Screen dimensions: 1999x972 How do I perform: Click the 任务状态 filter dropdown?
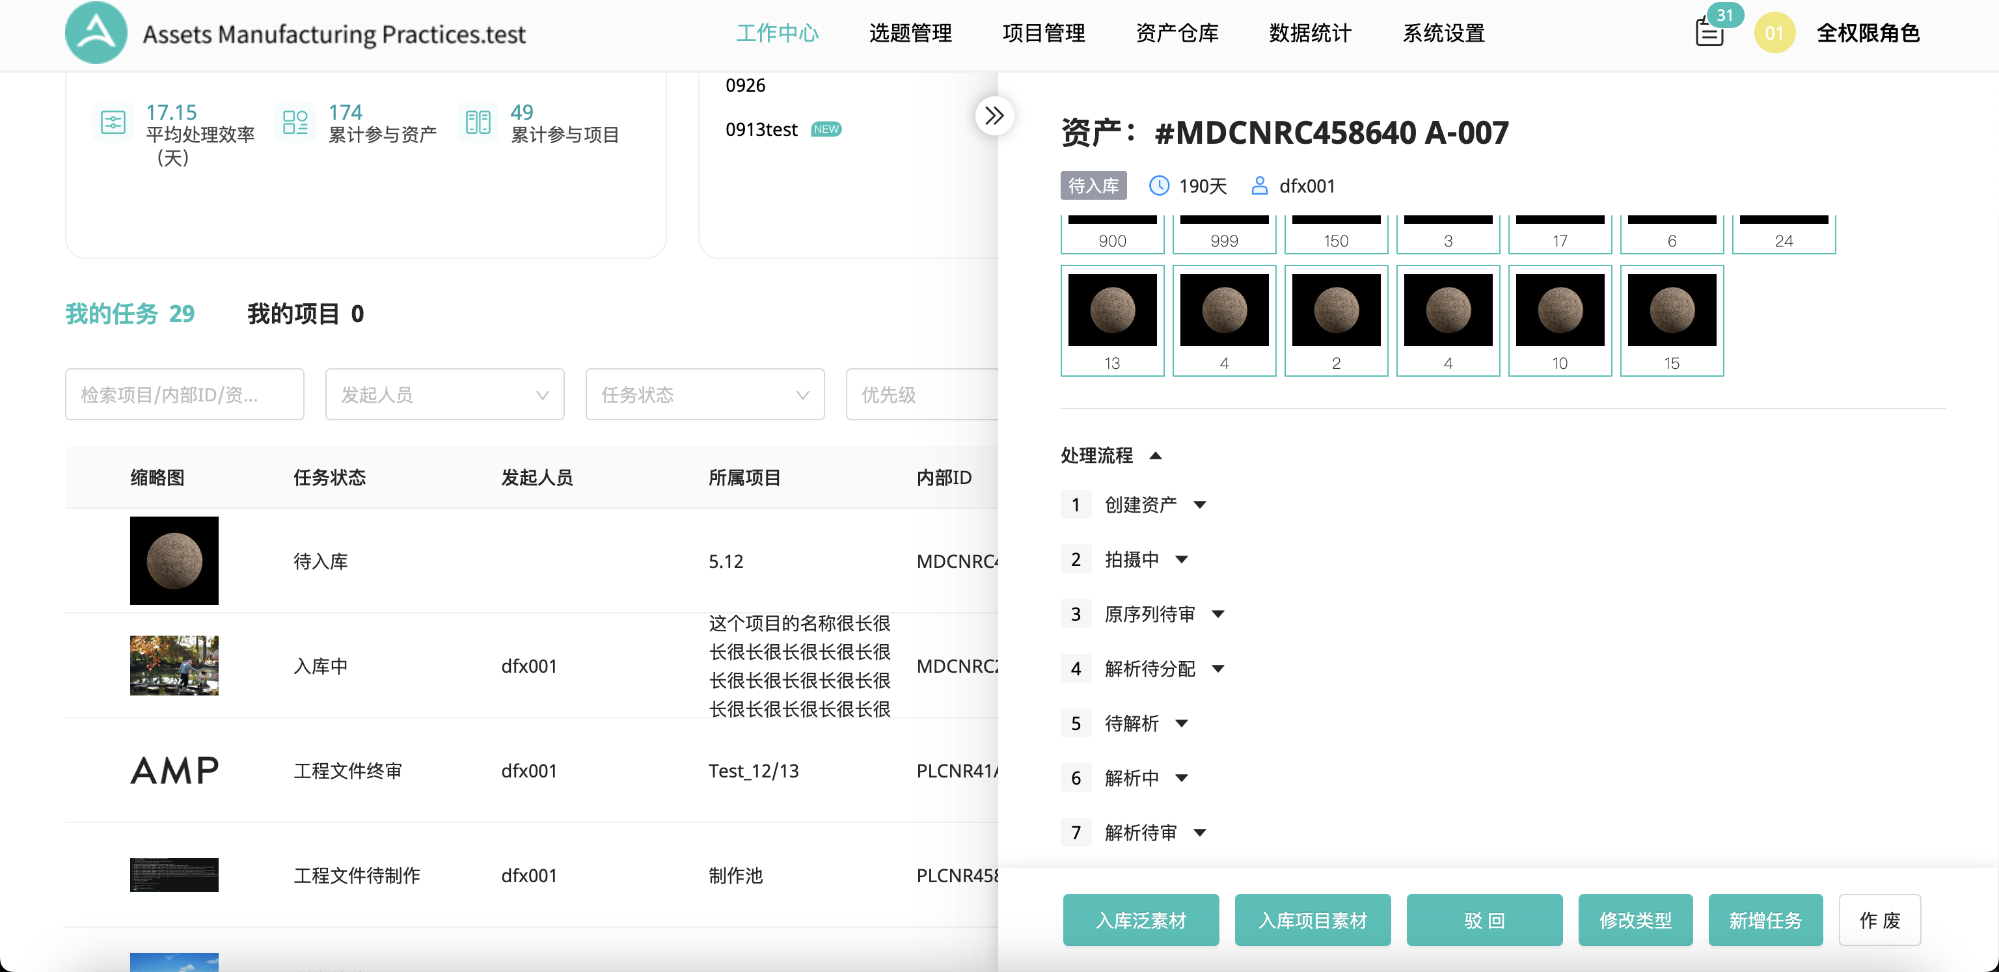pyautogui.click(x=705, y=395)
